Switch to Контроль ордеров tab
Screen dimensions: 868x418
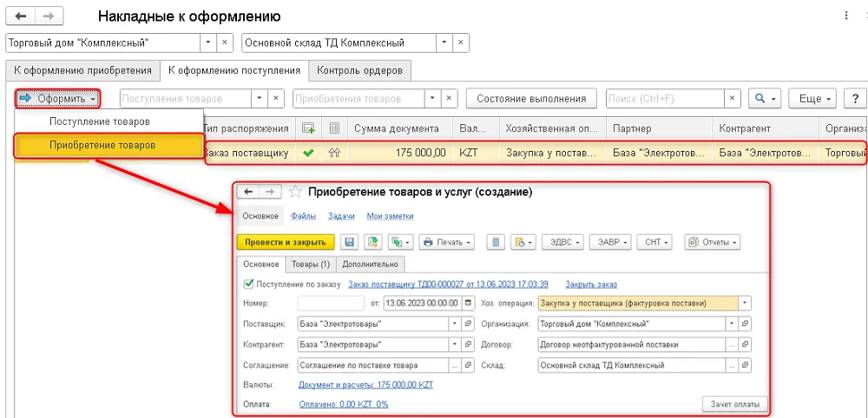point(360,70)
